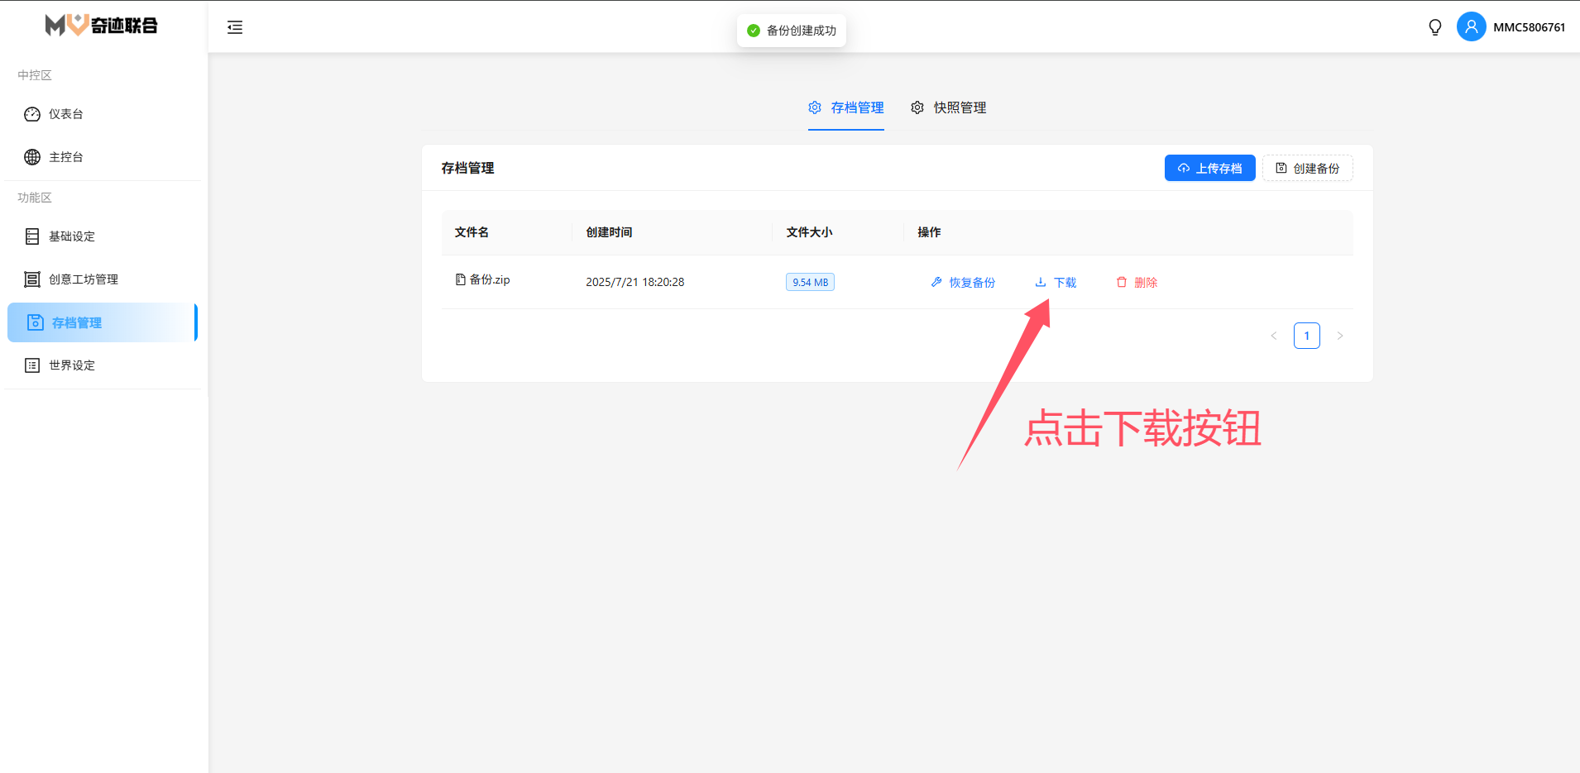Delete 备份.zip with the 删除 link
The width and height of the screenshot is (1580, 773).
[1137, 283]
